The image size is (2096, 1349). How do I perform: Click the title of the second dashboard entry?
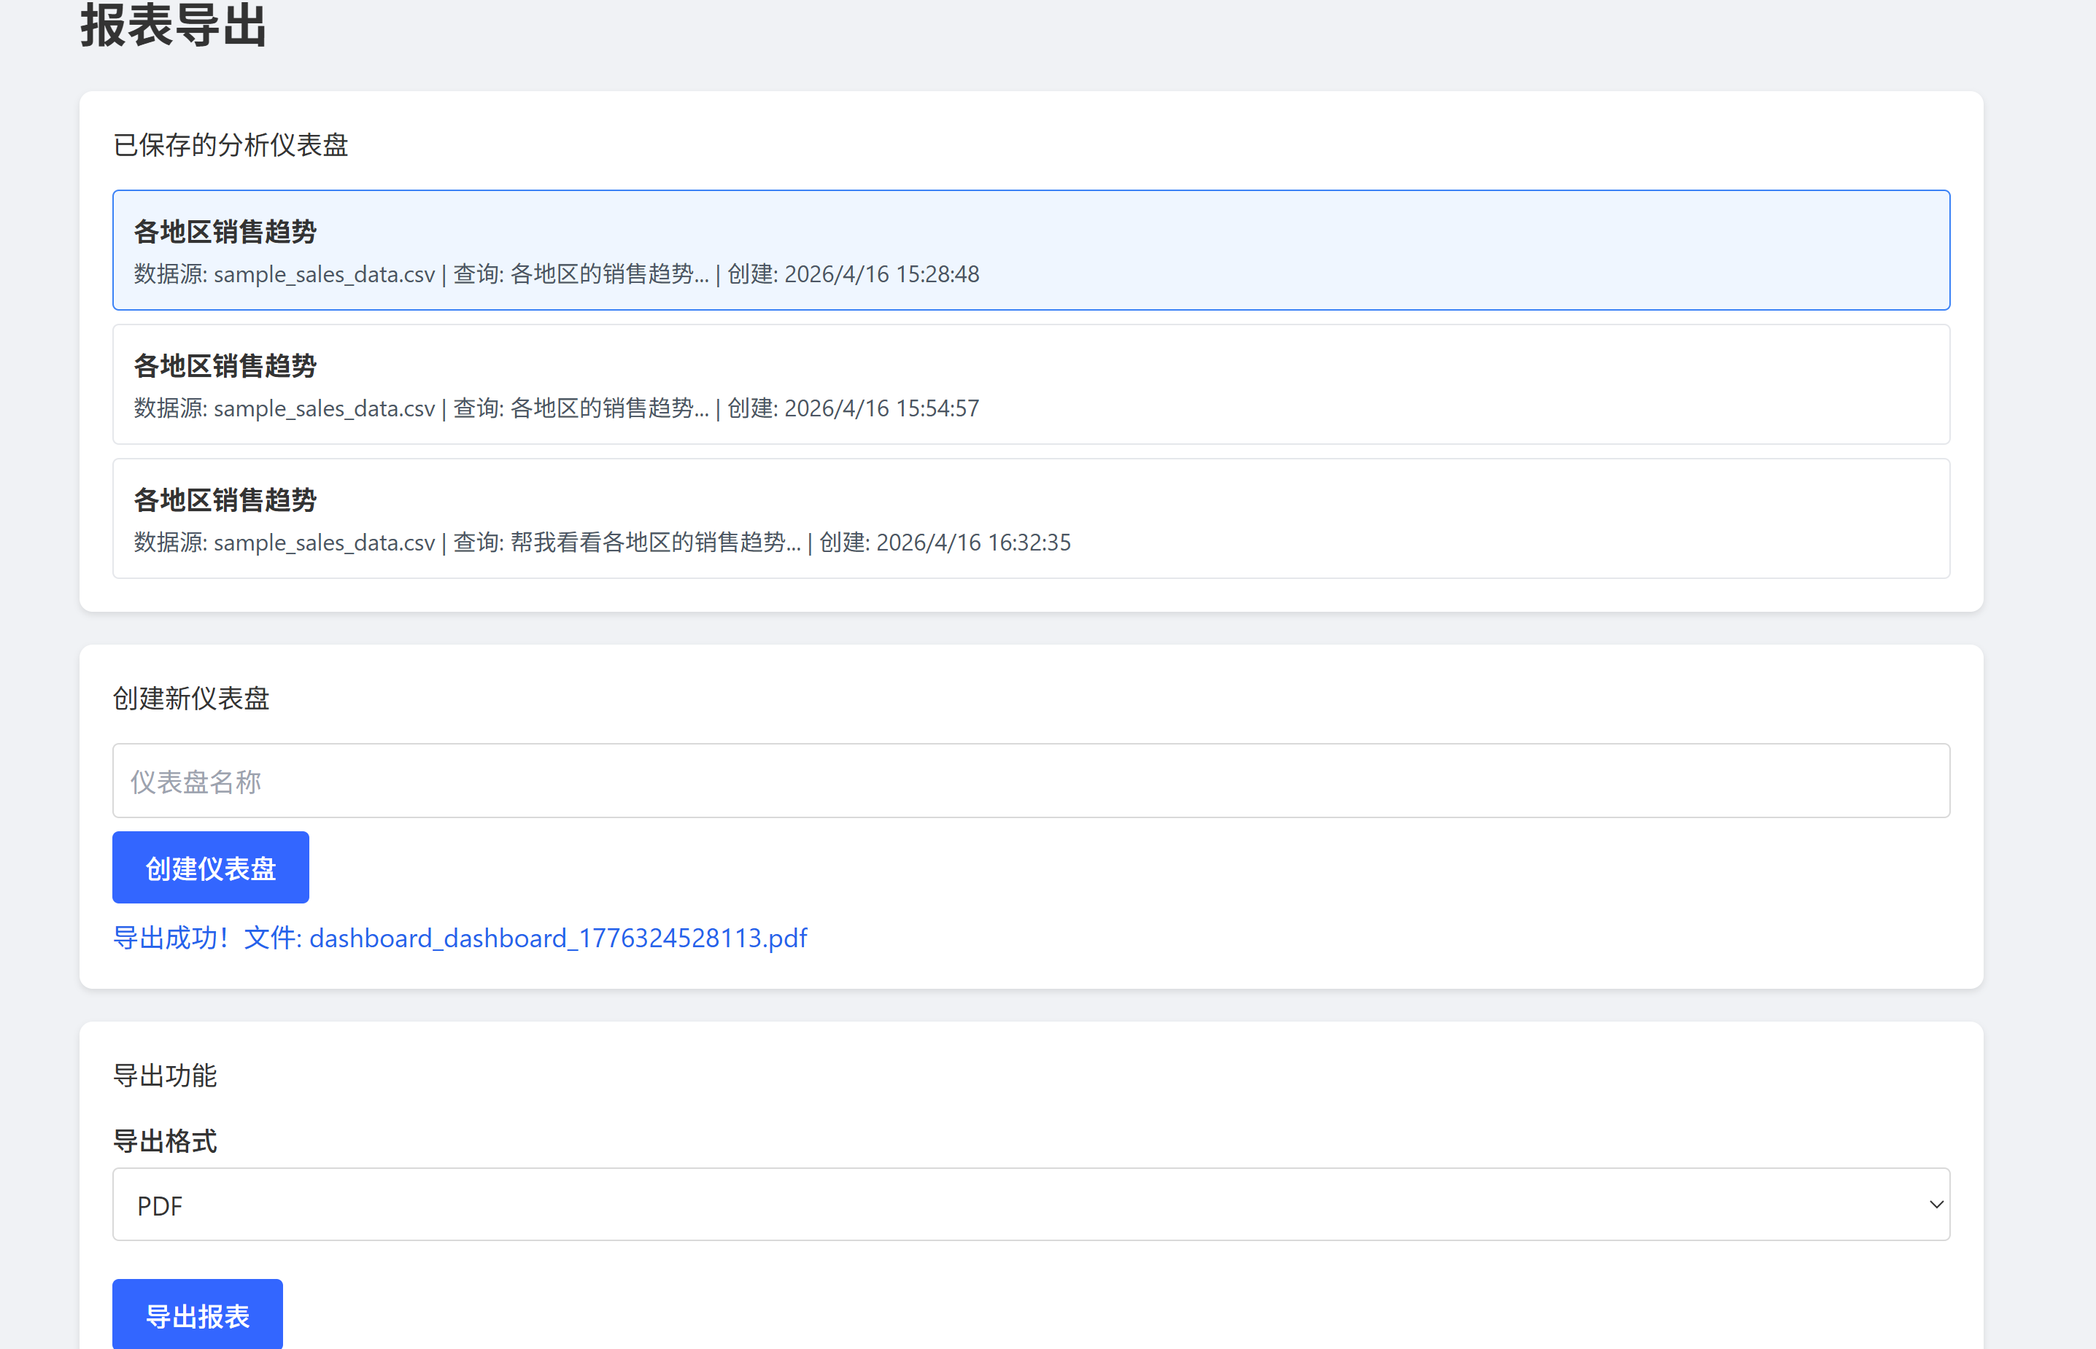click(225, 365)
